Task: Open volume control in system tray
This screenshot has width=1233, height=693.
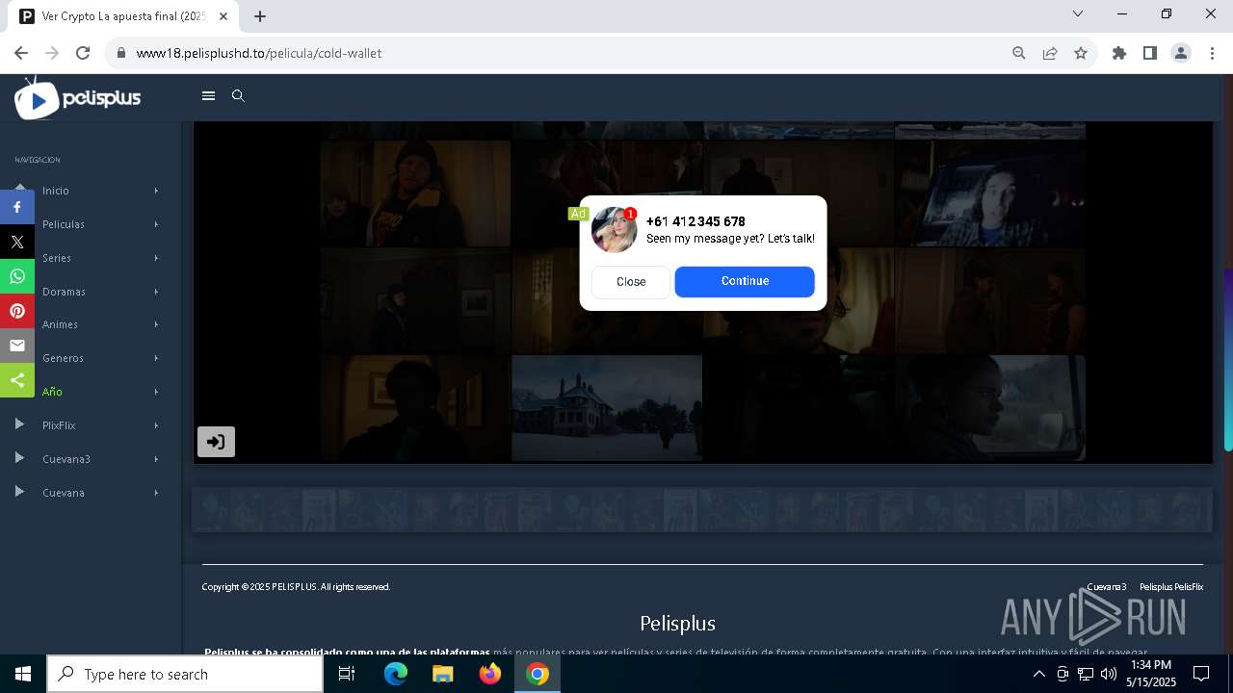Action: click(x=1108, y=674)
